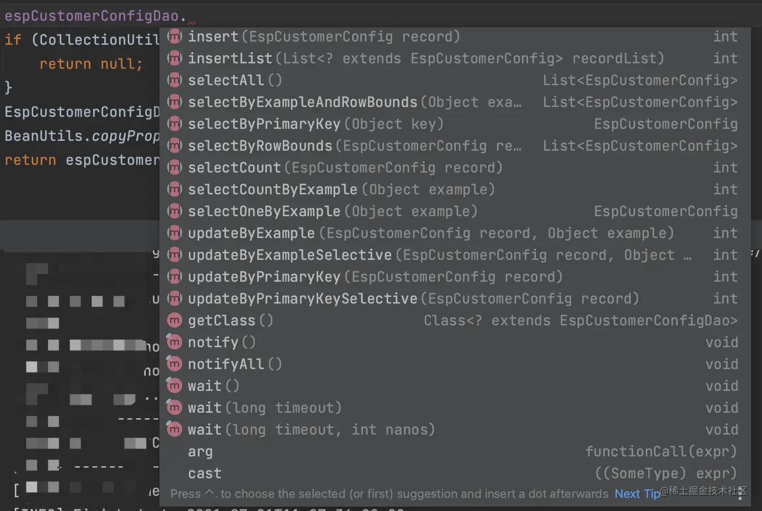Image resolution: width=762 pixels, height=511 pixels.
Task: Click the method icon beside getClass()
Action: coord(174,320)
